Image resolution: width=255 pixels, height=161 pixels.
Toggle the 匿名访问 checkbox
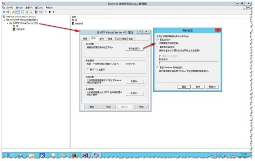(158, 40)
